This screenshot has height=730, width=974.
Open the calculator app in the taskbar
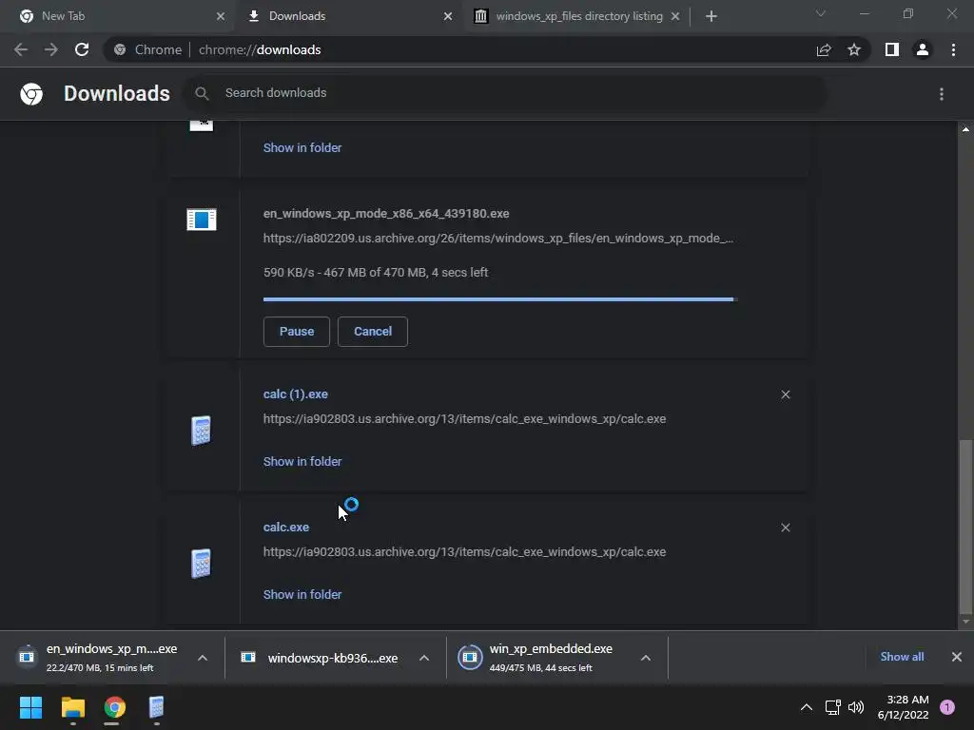pyautogui.click(x=157, y=707)
